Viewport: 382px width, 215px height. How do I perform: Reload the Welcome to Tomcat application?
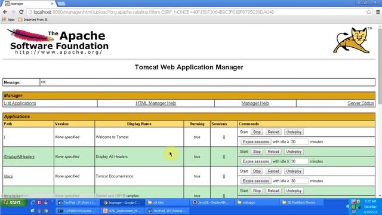tap(273, 132)
